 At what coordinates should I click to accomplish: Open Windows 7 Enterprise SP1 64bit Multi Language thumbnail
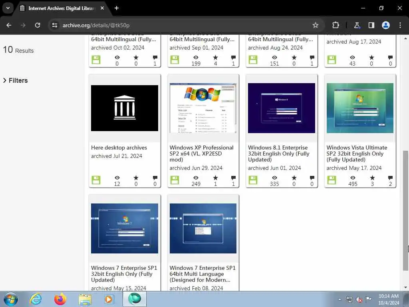coord(203,228)
